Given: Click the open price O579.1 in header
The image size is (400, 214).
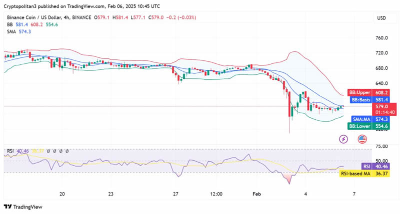Looking at the screenshot, I should click(x=102, y=17).
